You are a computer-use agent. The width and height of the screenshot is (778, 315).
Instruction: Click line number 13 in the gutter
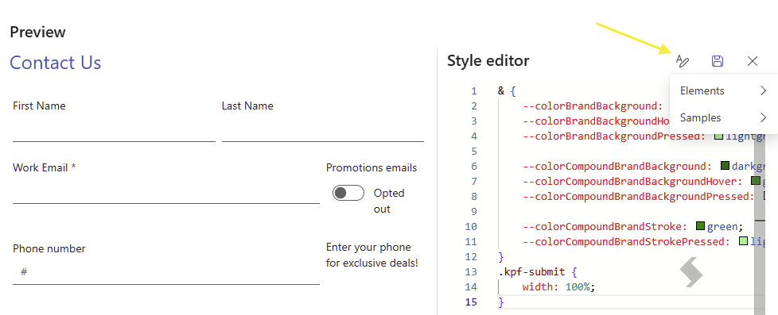pos(472,272)
